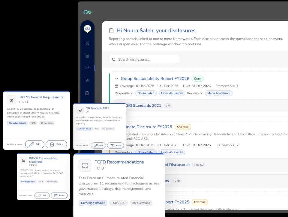This screenshot has height=217, width=288.
Task: Search disclosures input field
Action: (x=144, y=59)
